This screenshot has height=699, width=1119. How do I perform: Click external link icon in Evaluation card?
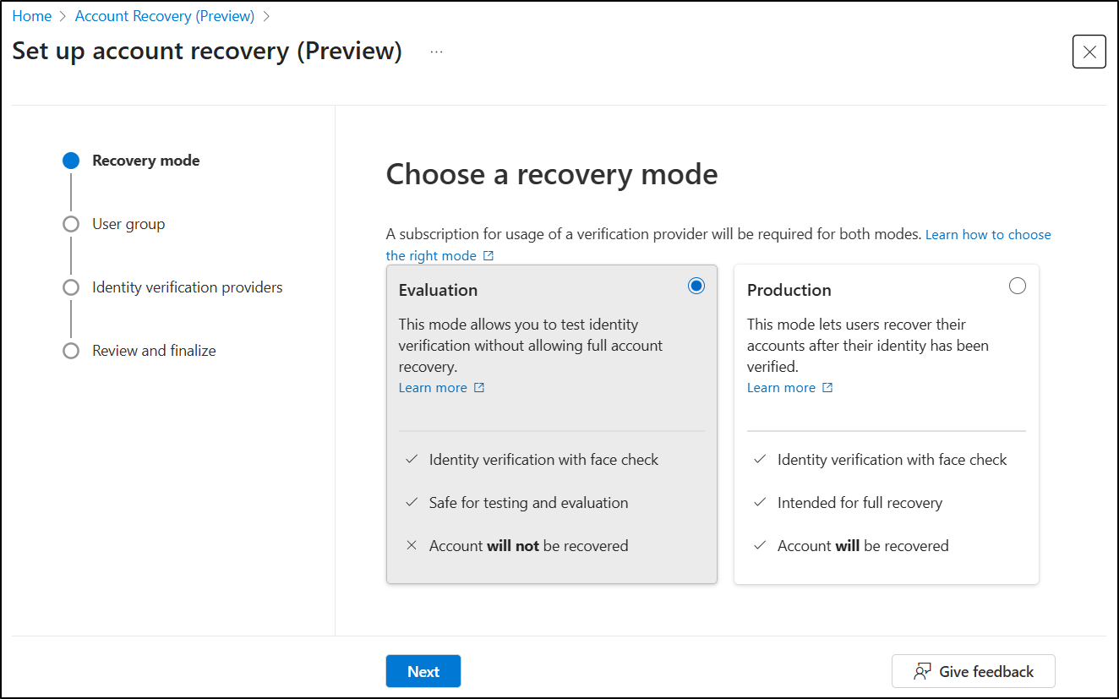tap(479, 388)
